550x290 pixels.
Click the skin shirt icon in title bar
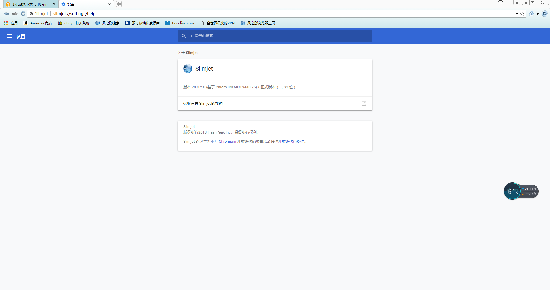(x=500, y=2)
